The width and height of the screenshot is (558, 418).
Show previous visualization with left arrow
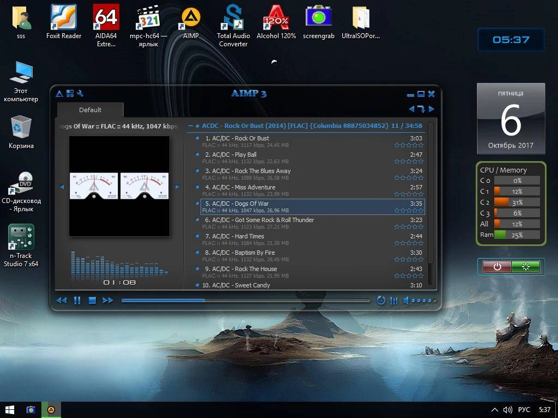click(62, 186)
